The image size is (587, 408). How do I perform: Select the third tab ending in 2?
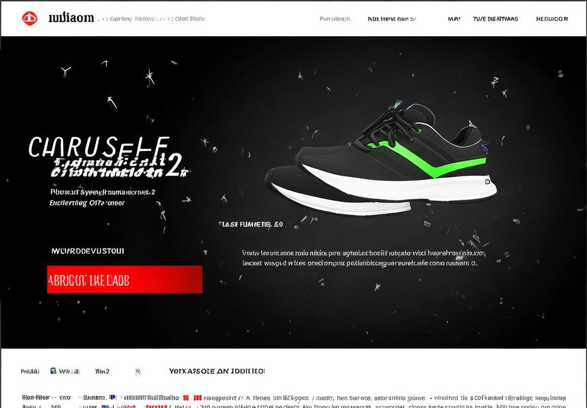pyautogui.click(x=102, y=371)
